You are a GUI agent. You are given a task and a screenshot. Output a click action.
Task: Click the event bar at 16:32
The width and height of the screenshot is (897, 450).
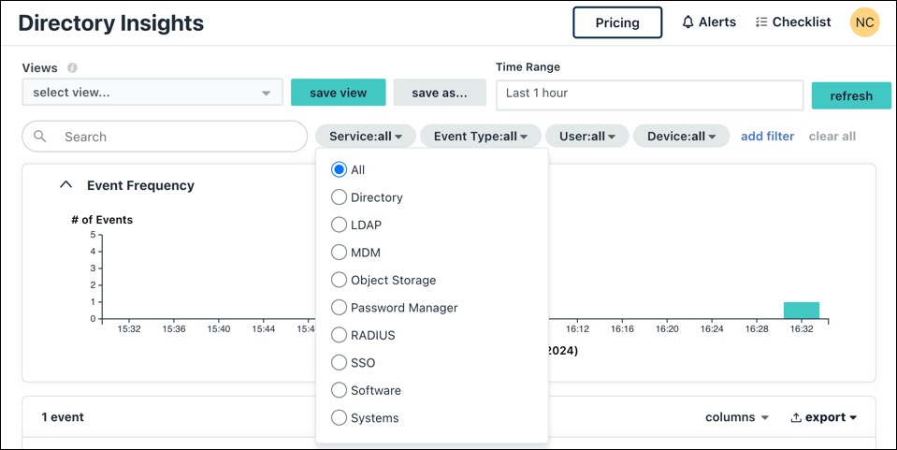pos(802,311)
